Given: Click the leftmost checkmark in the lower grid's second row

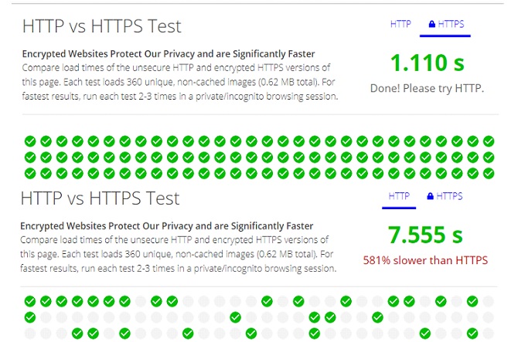Looking at the screenshot, I should [29, 317].
